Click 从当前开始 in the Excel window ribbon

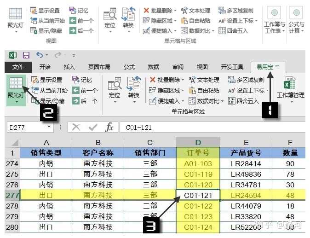[49, 91]
